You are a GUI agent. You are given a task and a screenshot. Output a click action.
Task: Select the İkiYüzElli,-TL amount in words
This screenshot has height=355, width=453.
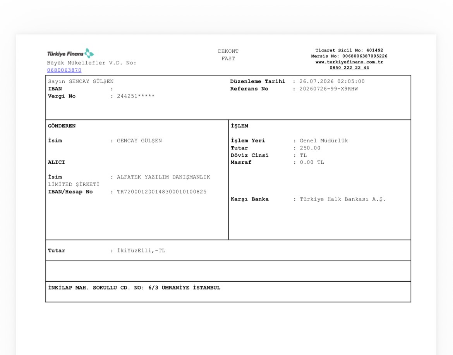point(141,251)
